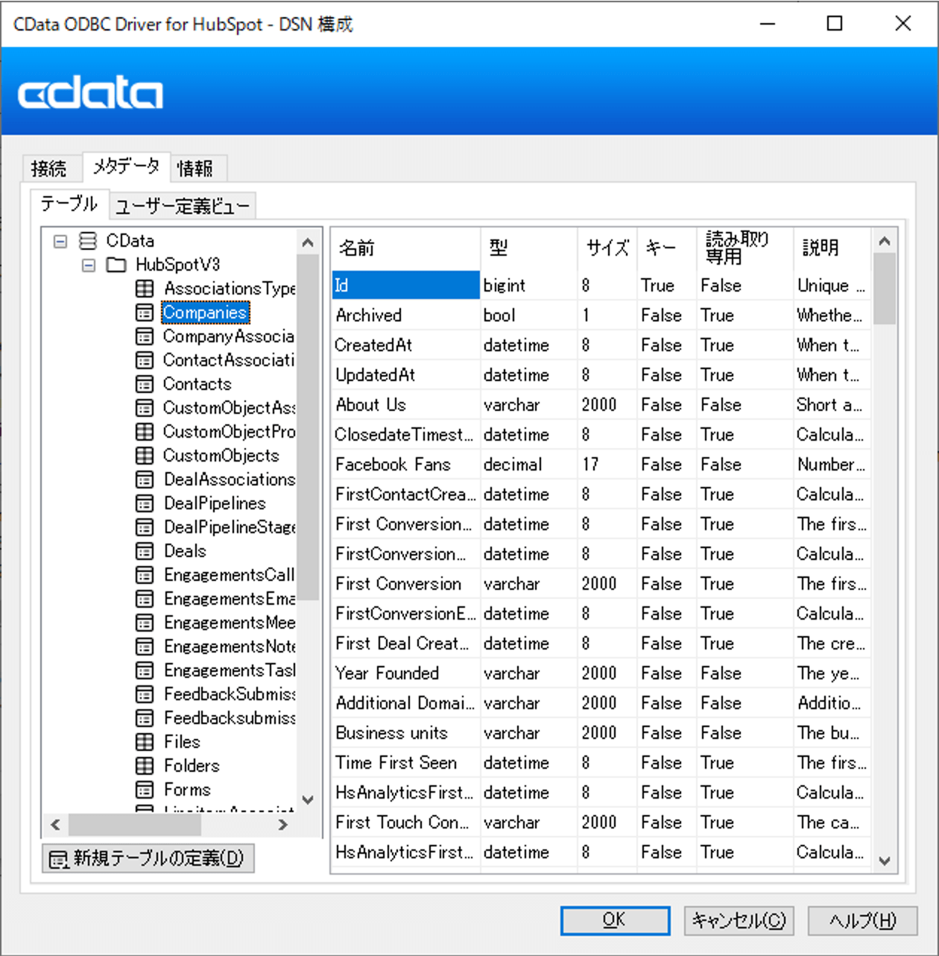The image size is (939, 956).
Task: Click the ContactAssociati table icon
Action: click(x=145, y=360)
